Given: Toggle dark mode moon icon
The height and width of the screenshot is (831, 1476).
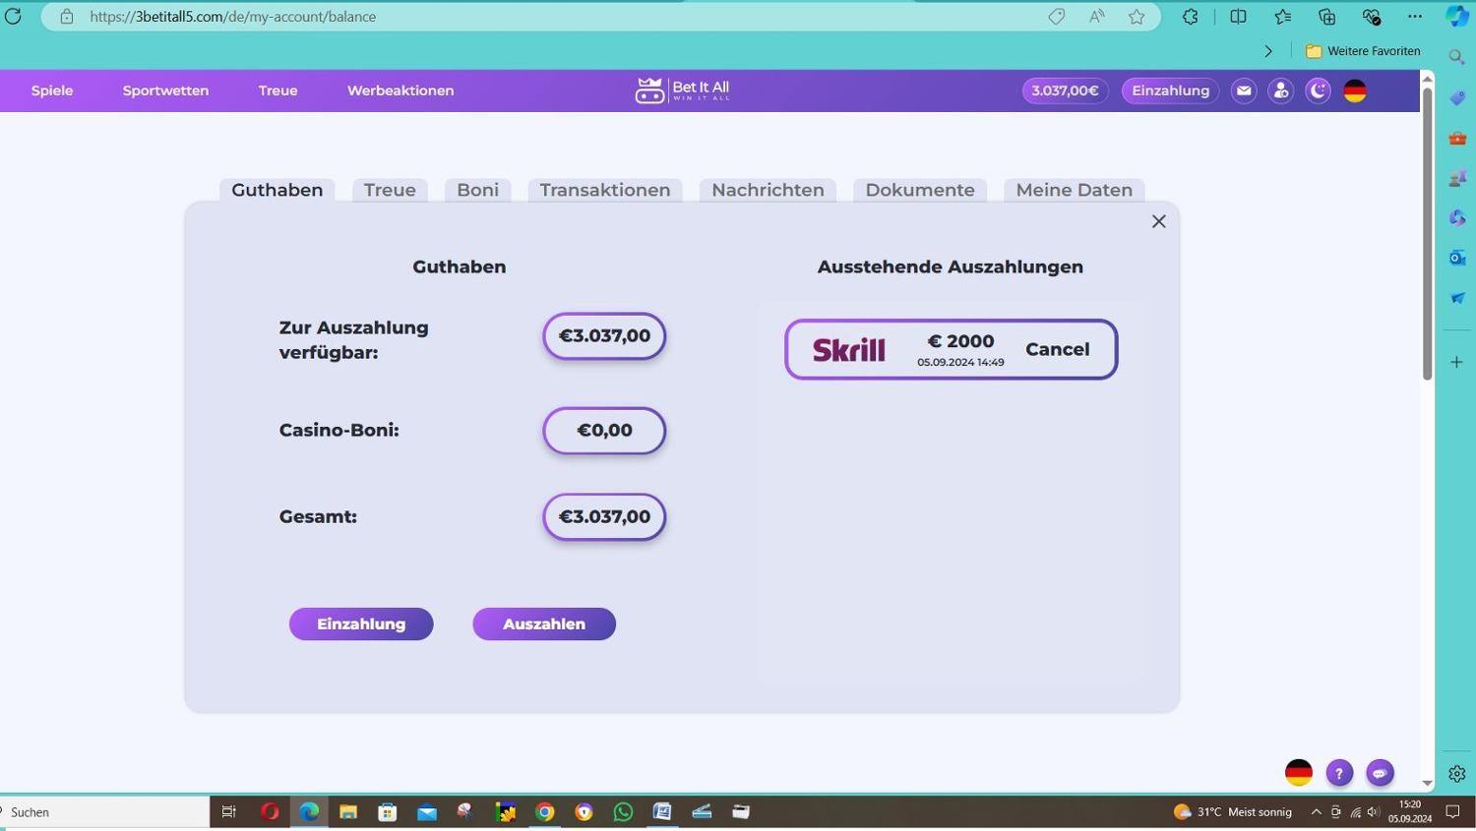Looking at the screenshot, I should 1318,90.
